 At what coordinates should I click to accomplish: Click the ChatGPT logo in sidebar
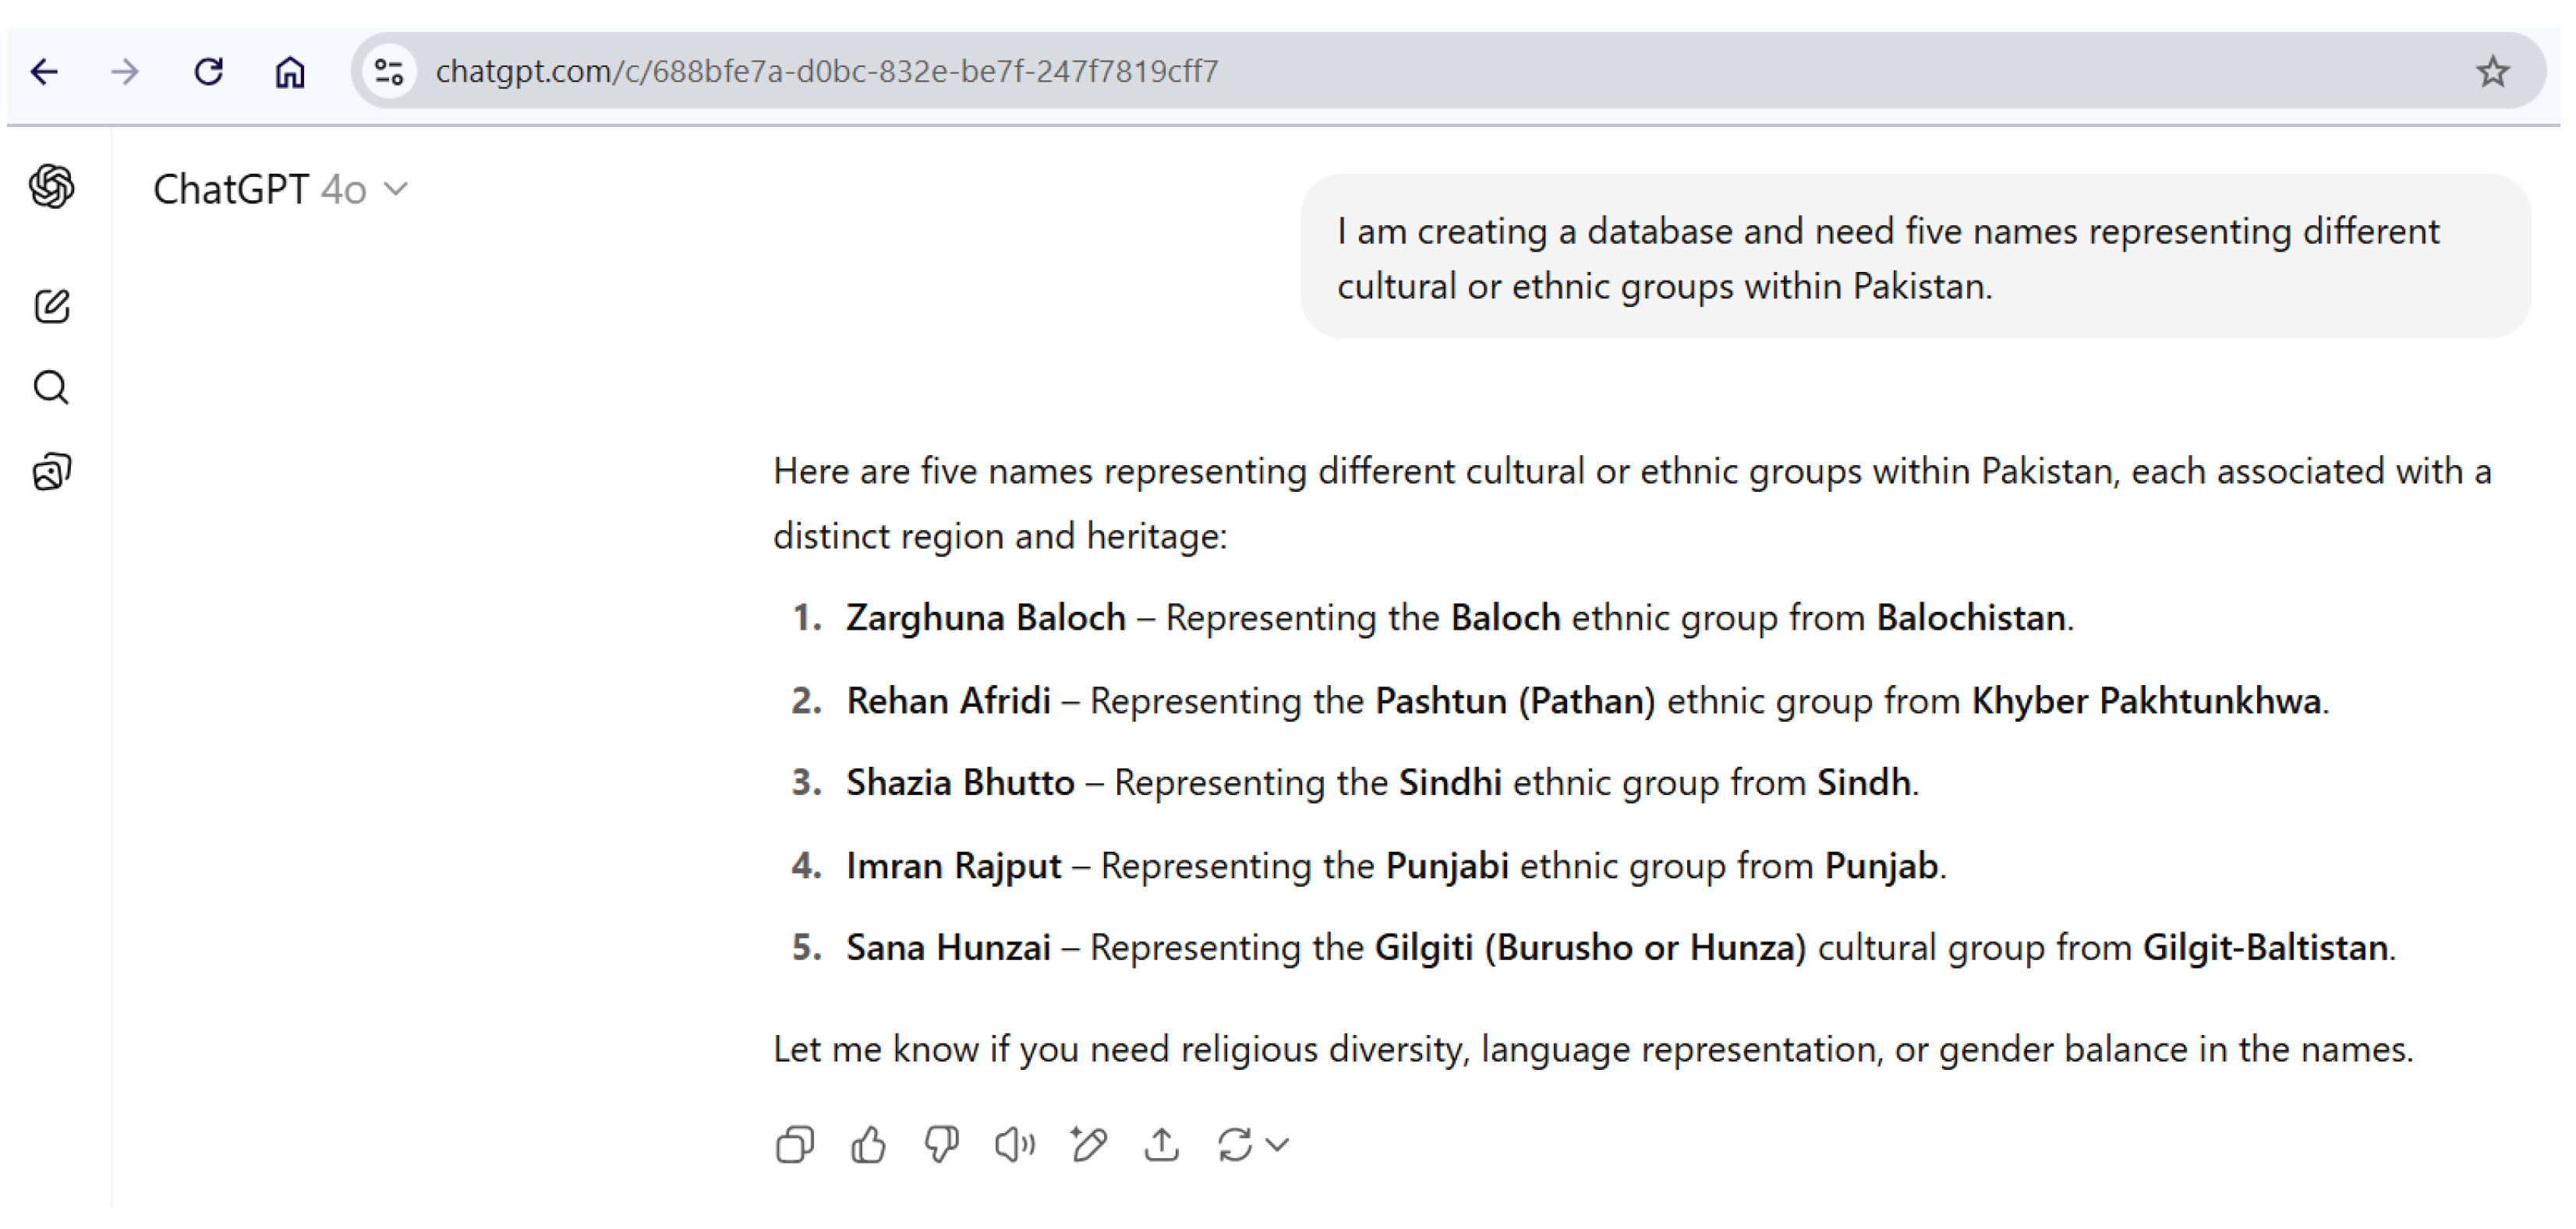point(52,187)
